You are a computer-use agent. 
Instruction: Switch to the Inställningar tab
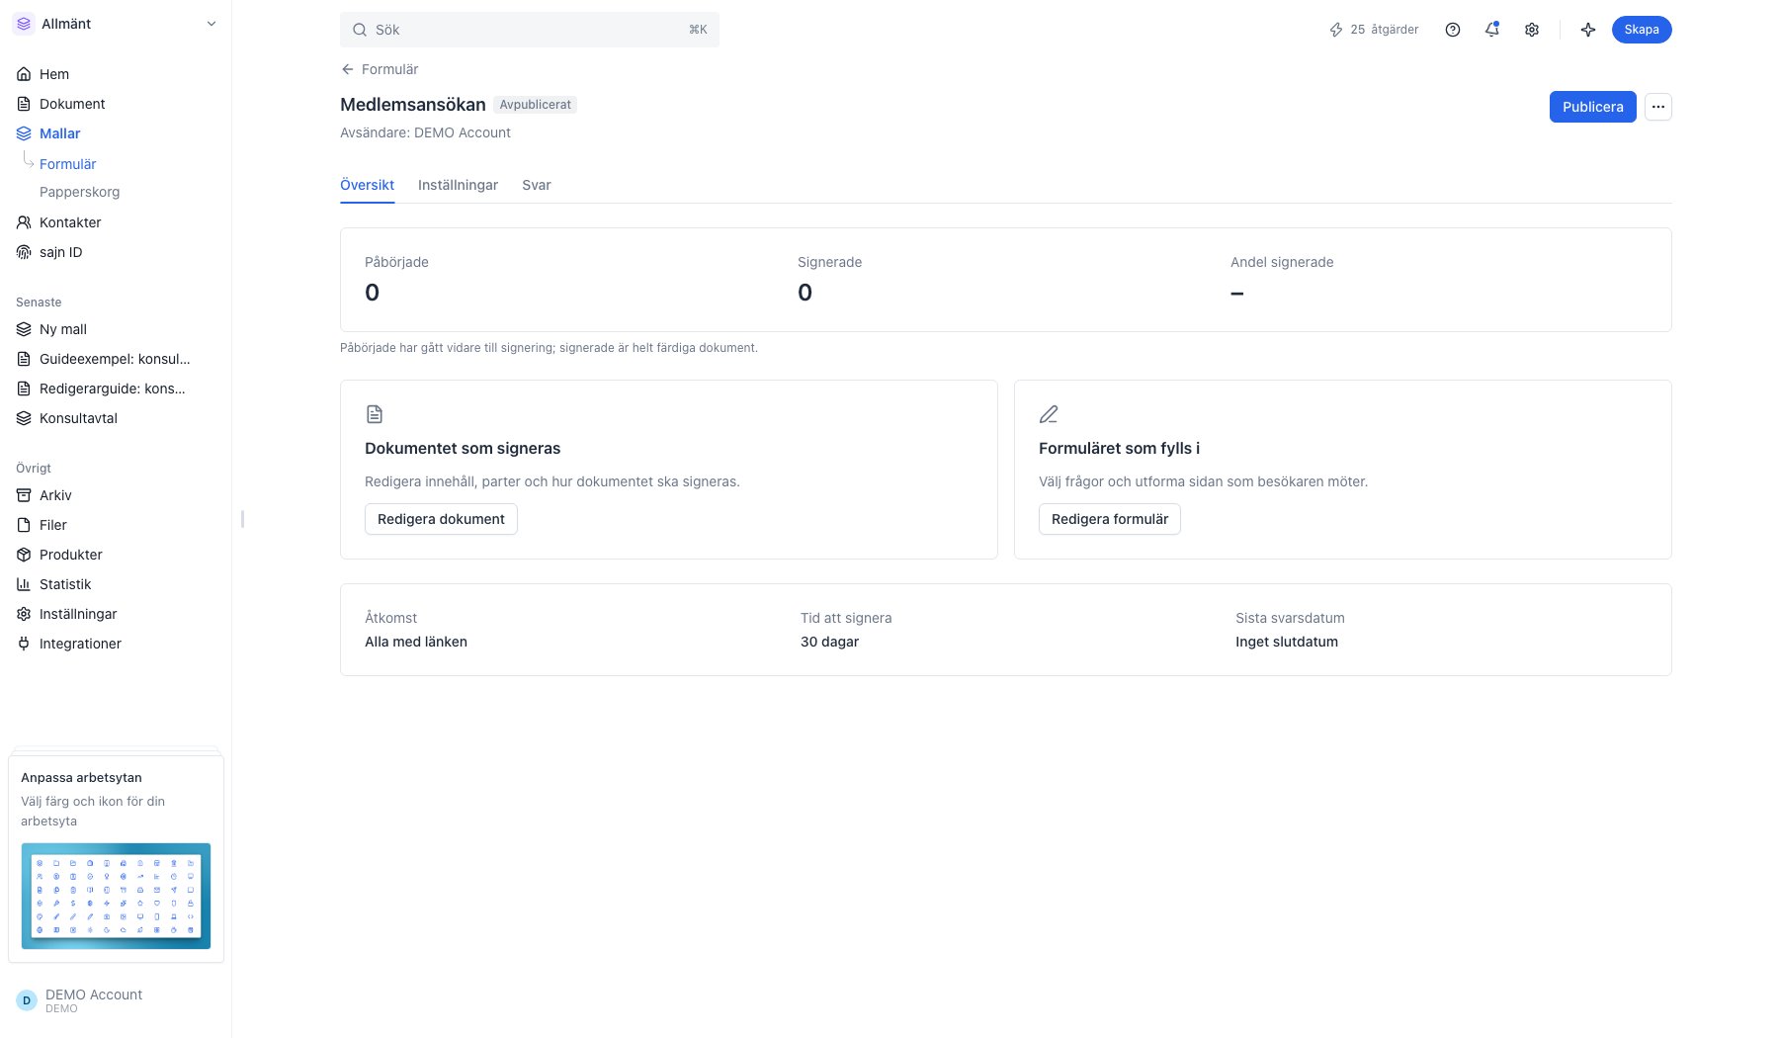[458, 185]
